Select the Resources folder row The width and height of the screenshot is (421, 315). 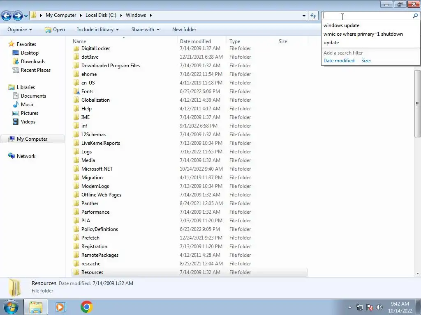coord(189,272)
